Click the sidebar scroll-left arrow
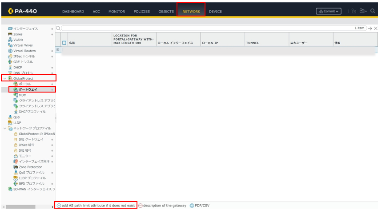This screenshot has height=210, width=378. coord(4,207)
